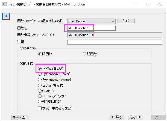Image resolution: width=167 pixels, height=121 pixels.
Task: Select the 外部DLL関数 radio option
Action: click(x=40, y=102)
